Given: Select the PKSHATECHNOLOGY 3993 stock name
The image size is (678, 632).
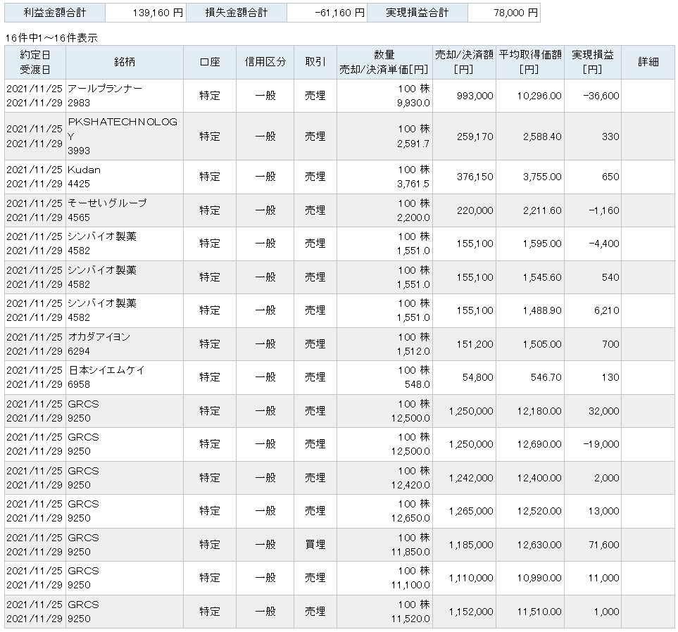Looking at the screenshot, I should click(123, 136).
